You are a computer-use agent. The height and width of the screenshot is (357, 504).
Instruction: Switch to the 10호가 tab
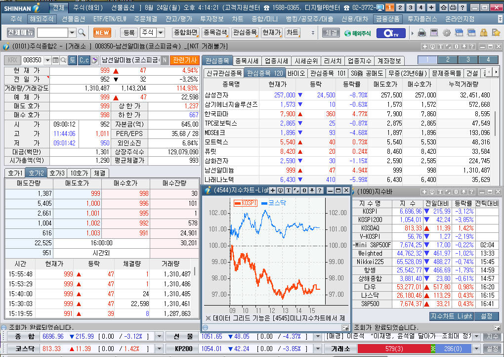pyautogui.click(x=79, y=173)
